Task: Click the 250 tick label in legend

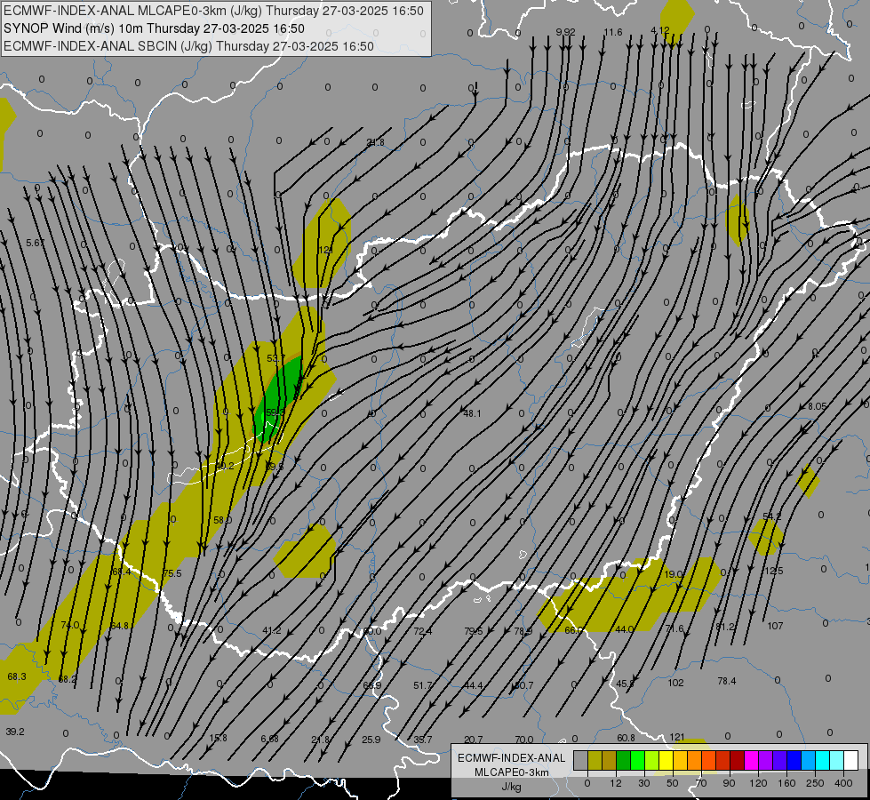Action: coord(815,783)
